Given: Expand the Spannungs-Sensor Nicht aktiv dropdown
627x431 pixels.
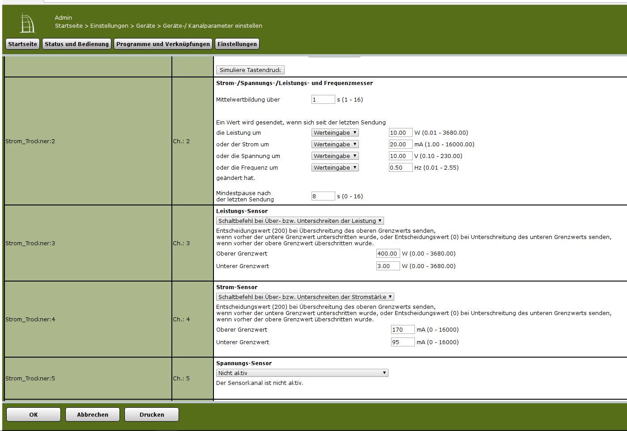Looking at the screenshot, I should point(302,373).
